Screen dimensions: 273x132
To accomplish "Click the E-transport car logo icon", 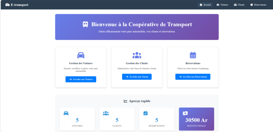I will [7, 5].
